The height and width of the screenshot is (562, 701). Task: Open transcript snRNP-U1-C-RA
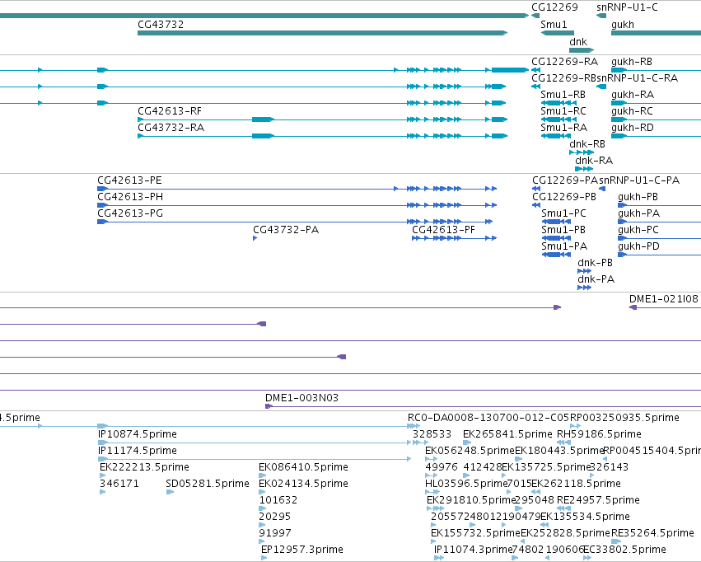(x=637, y=77)
